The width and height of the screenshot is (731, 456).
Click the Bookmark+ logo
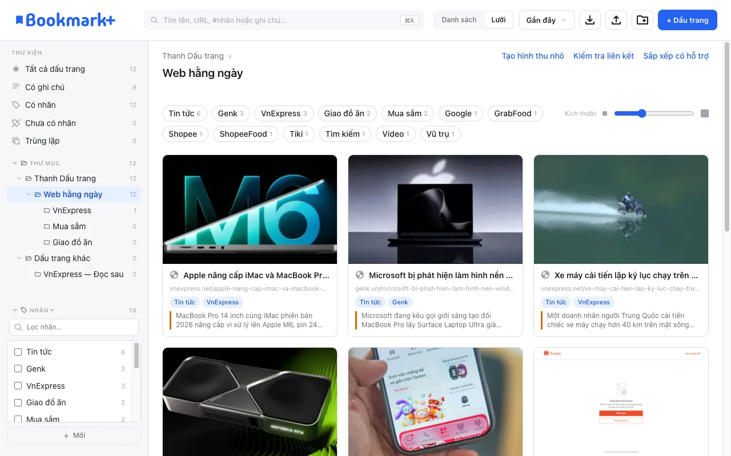coord(65,20)
